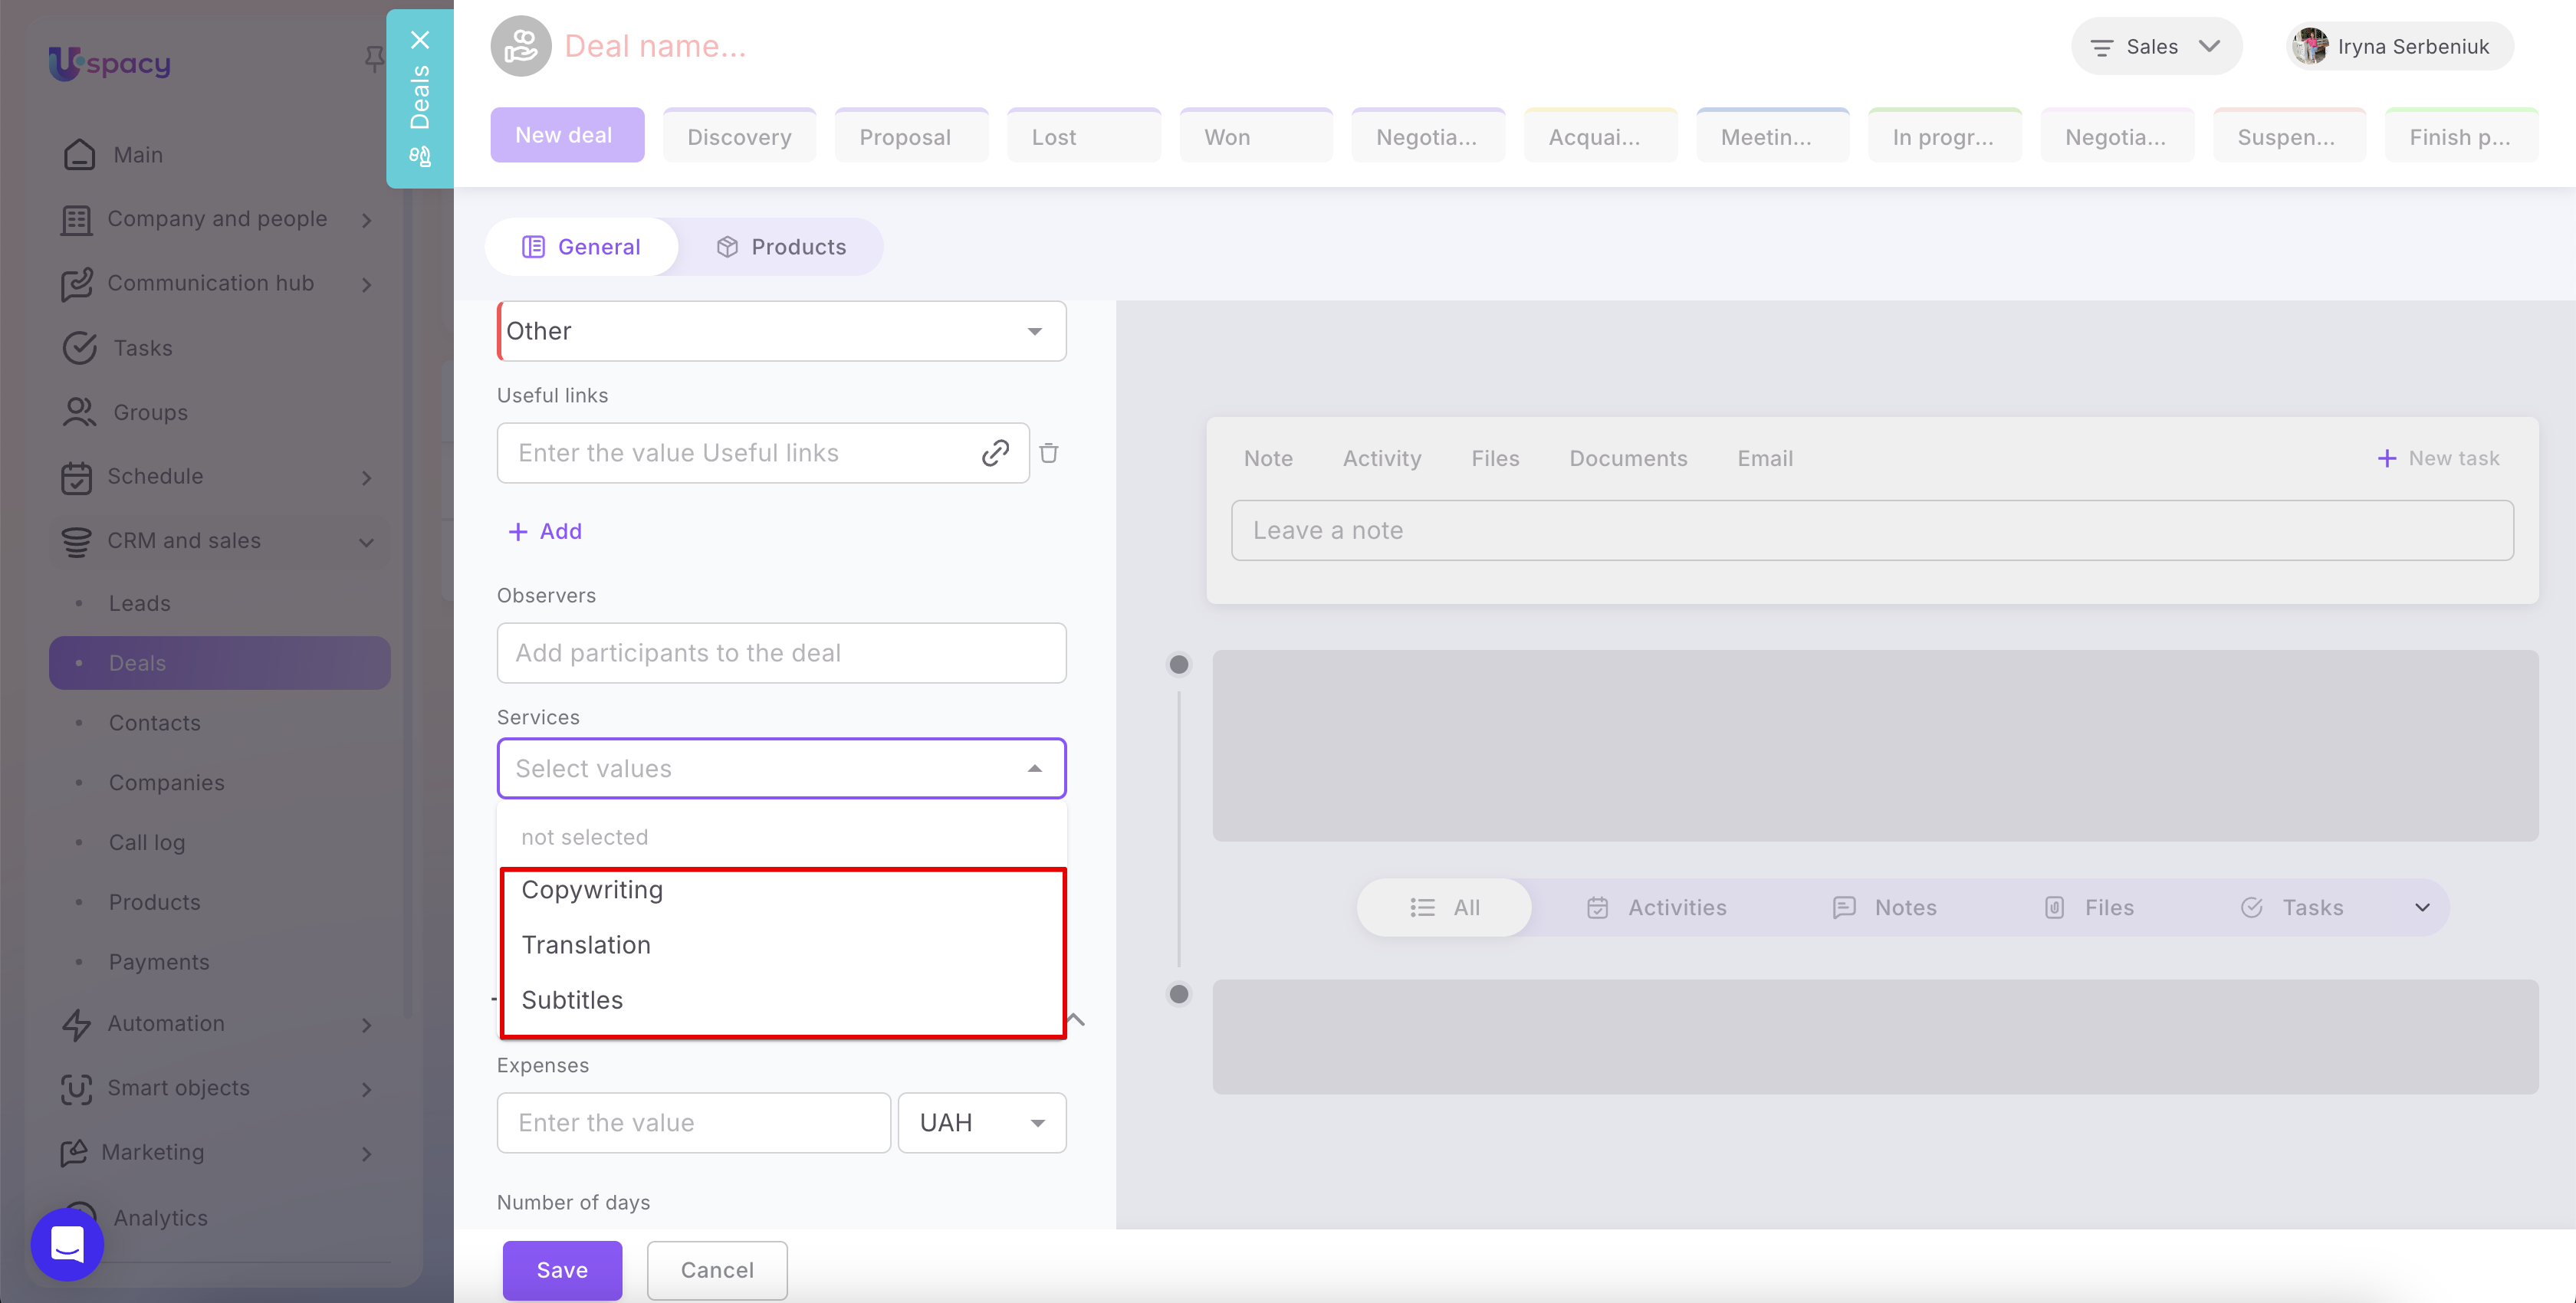The image size is (2576, 1303).
Task: Expand more timeline filter options chevron
Action: click(2421, 908)
